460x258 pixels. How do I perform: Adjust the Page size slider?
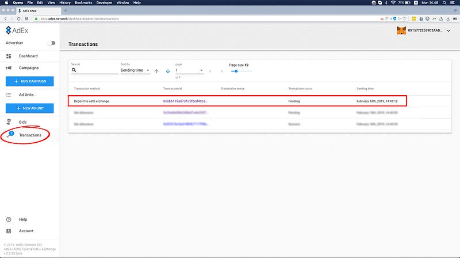click(236, 71)
